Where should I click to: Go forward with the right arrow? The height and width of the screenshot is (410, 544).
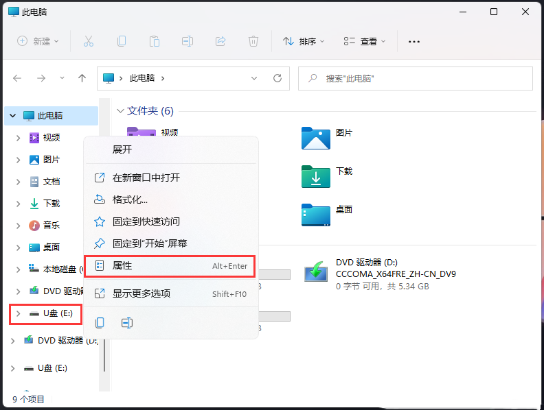[x=41, y=78]
